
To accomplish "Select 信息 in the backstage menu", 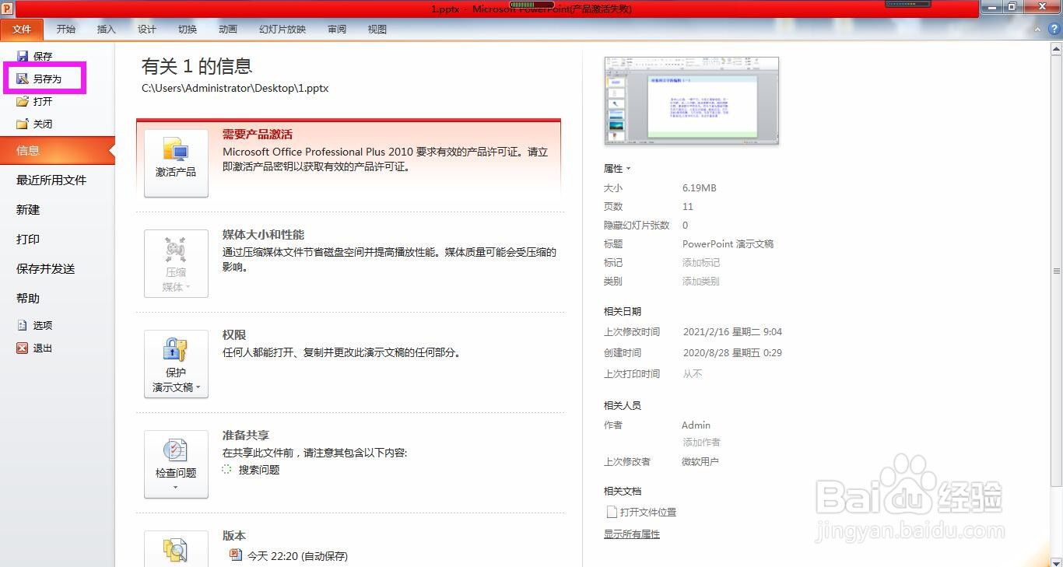I will click(x=58, y=151).
